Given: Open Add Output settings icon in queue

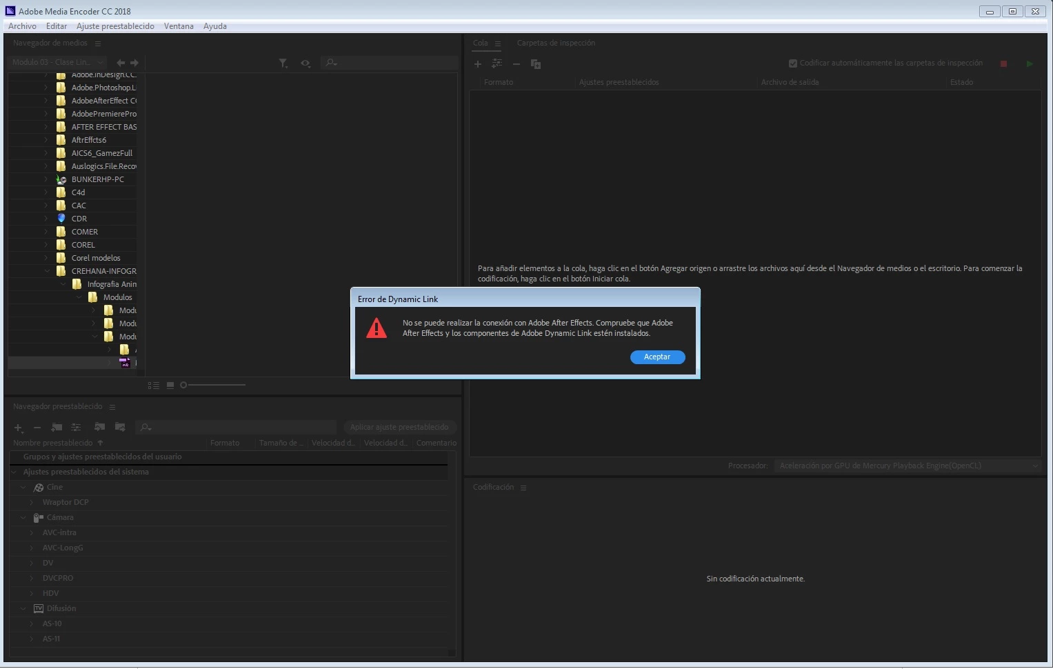Looking at the screenshot, I should (x=497, y=63).
